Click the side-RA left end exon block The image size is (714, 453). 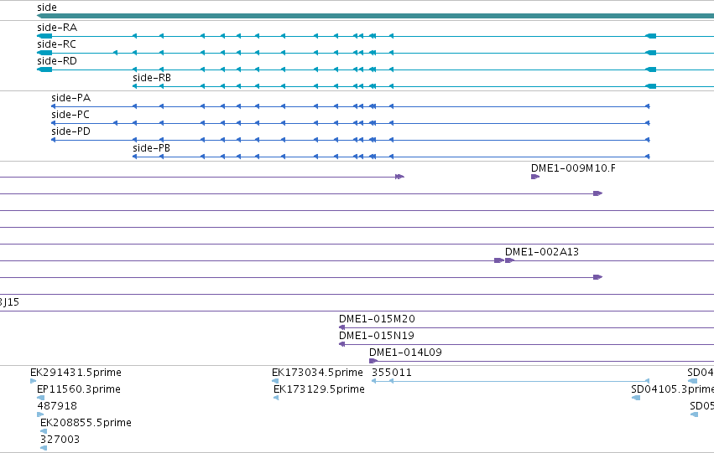click(44, 36)
